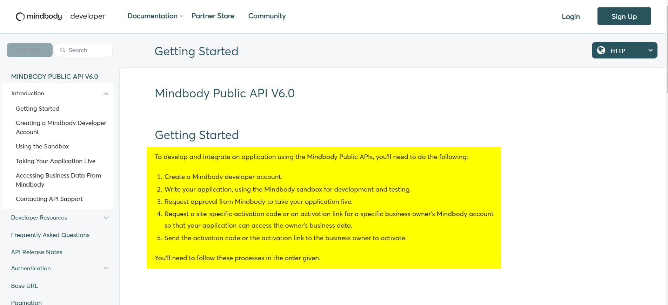The image size is (668, 305).
Task: Click the Login link
Action: point(571,16)
